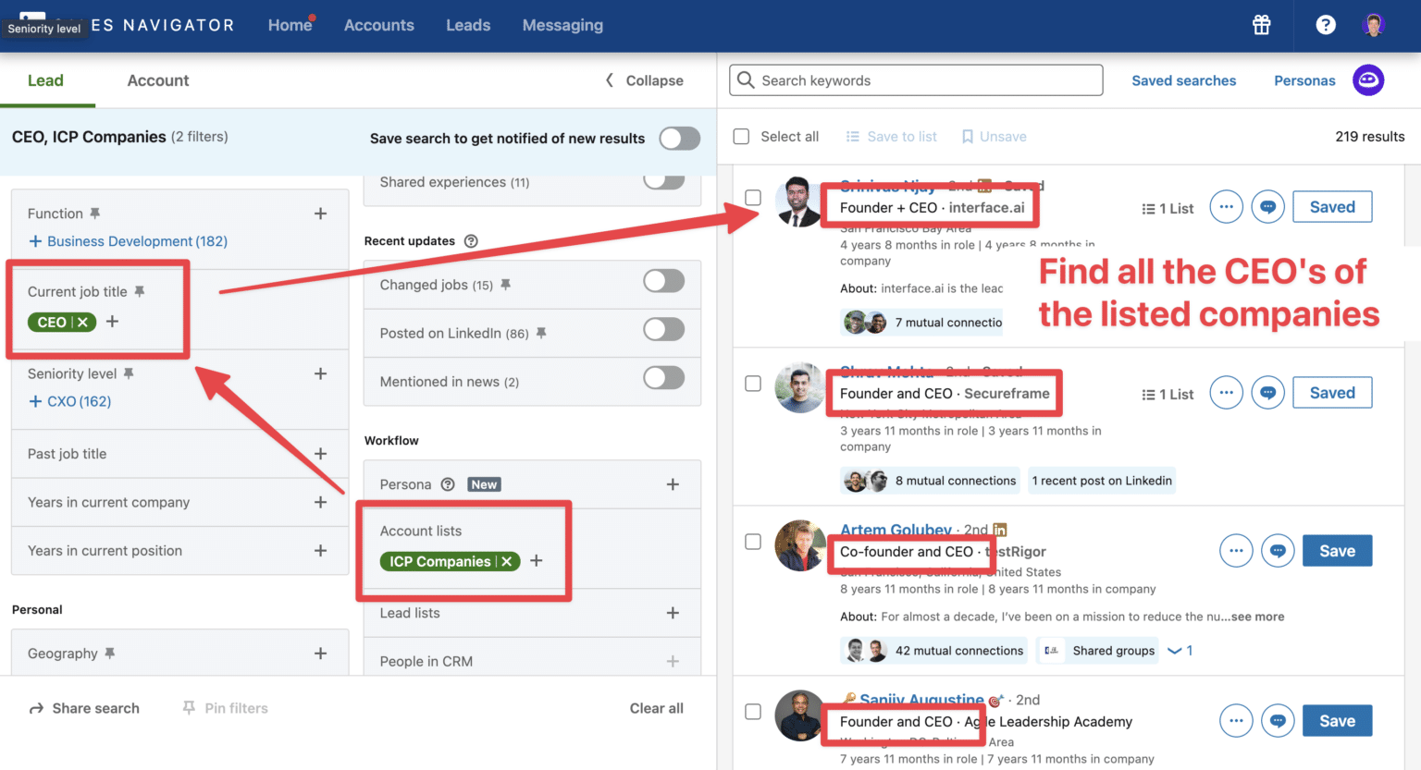Click into the Search keywords field

916,80
